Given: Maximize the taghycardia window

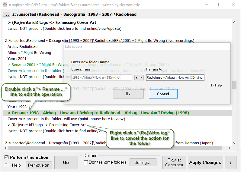Looking at the screenshot, I should [220, 5].
